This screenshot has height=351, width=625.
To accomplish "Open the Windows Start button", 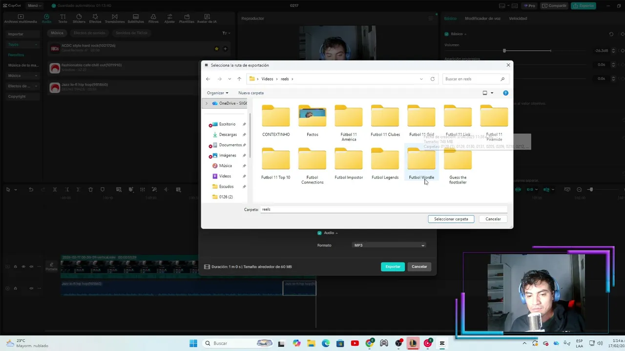I will (x=193, y=343).
